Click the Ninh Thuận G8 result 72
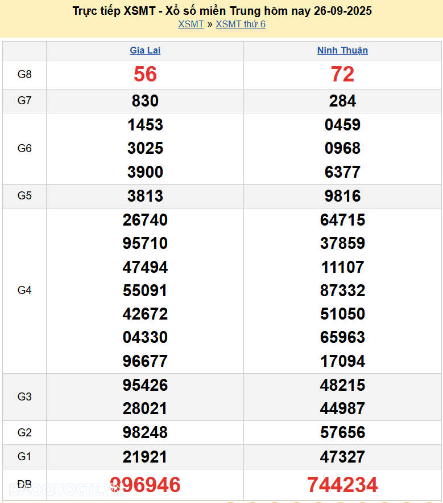 tap(342, 74)
